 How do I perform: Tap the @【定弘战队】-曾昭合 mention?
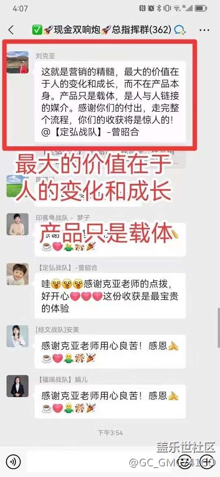90,132
